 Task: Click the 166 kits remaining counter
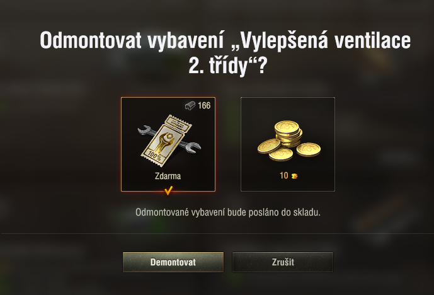coord(204,105)
